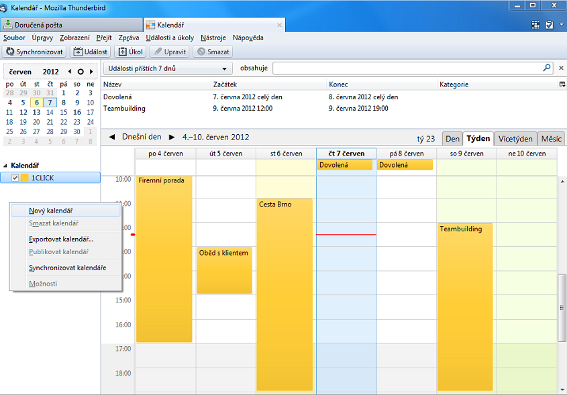The image size is (567, 395).
Task: Go to previous week arrow beside Dnešní den
Action: pyautogui.click(x=111, y=137)
